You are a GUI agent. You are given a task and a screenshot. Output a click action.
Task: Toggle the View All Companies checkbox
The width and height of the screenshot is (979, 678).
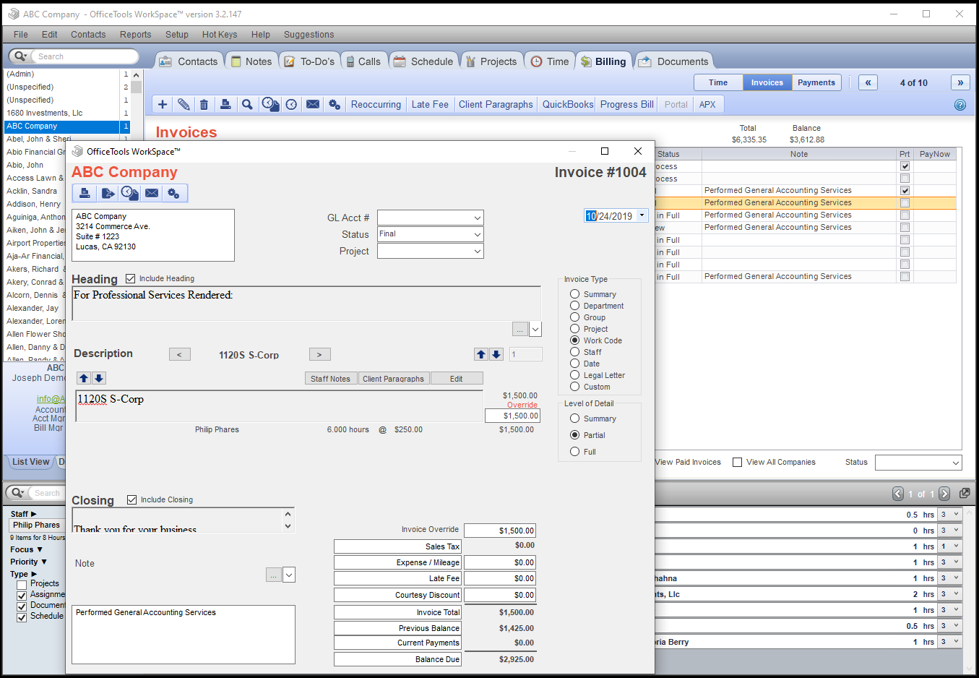click(738, 463)
